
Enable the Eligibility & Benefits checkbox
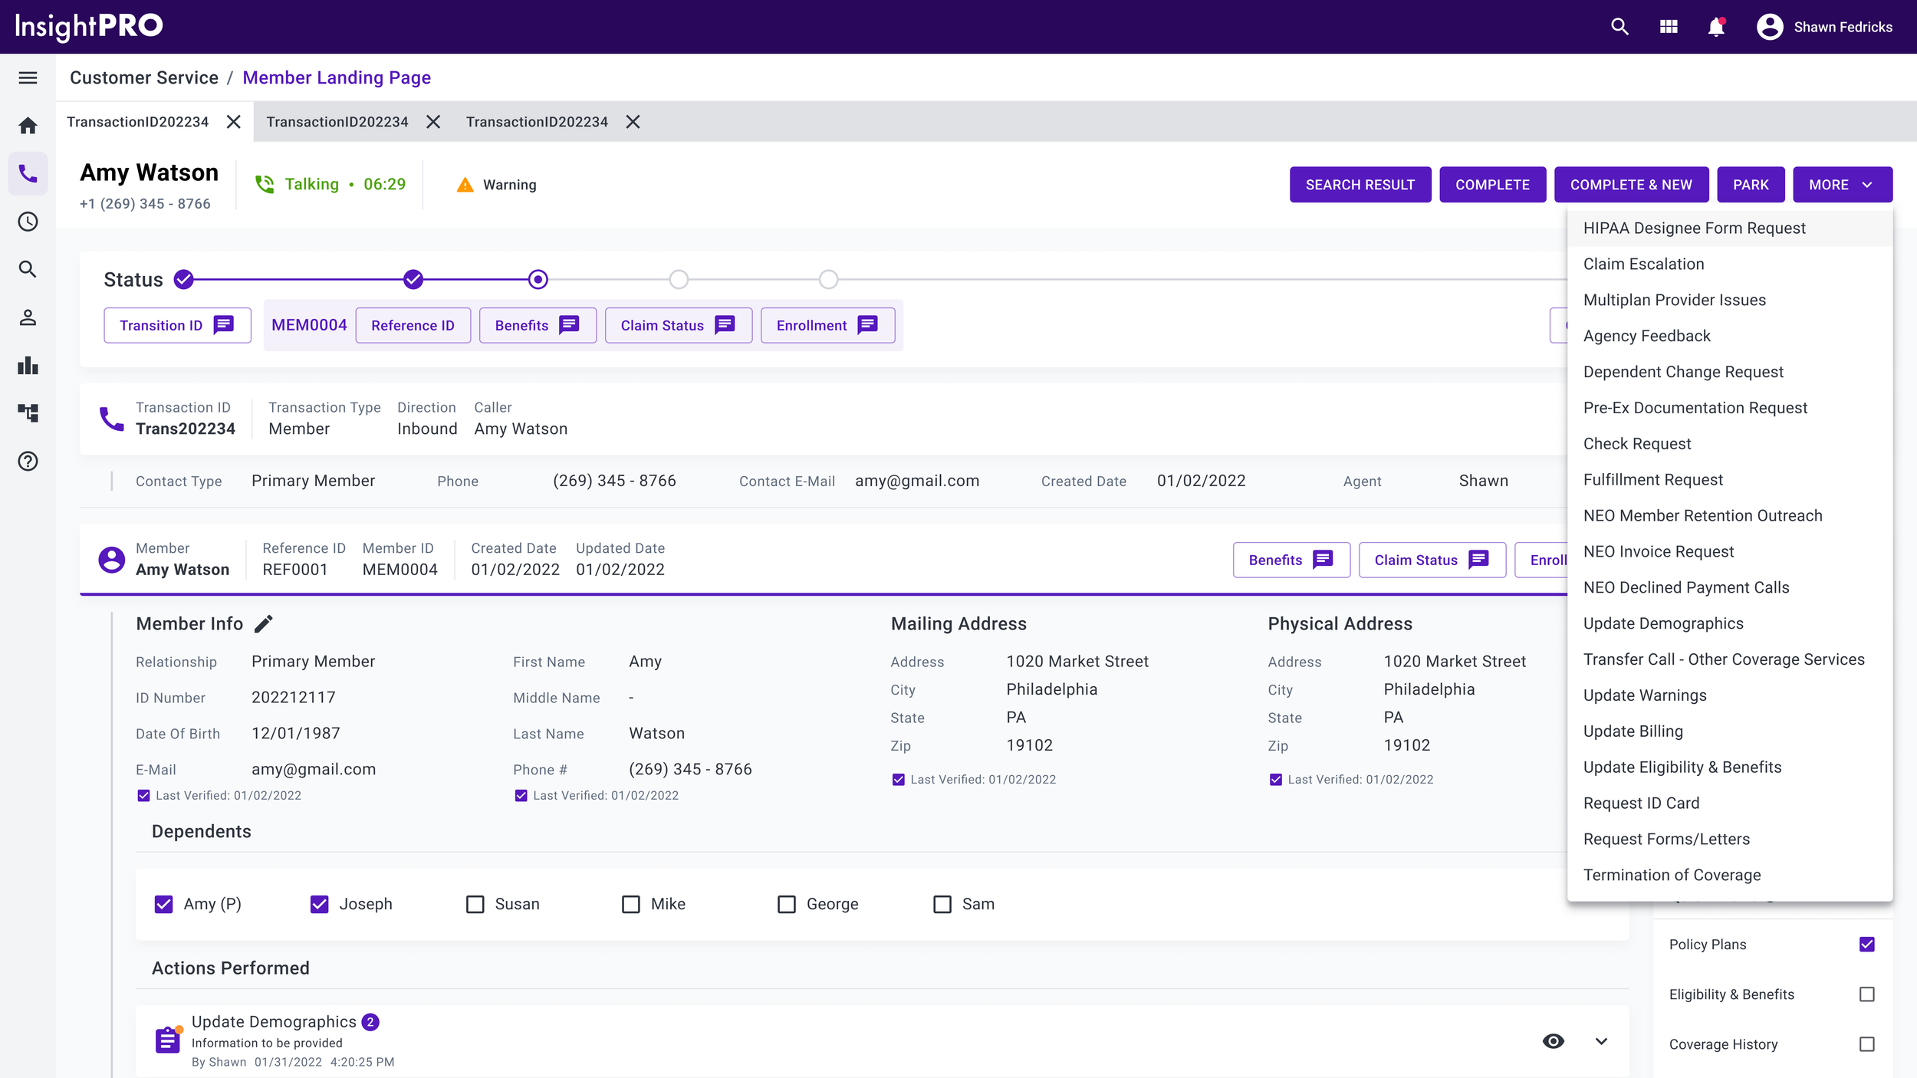[1866, 994]
